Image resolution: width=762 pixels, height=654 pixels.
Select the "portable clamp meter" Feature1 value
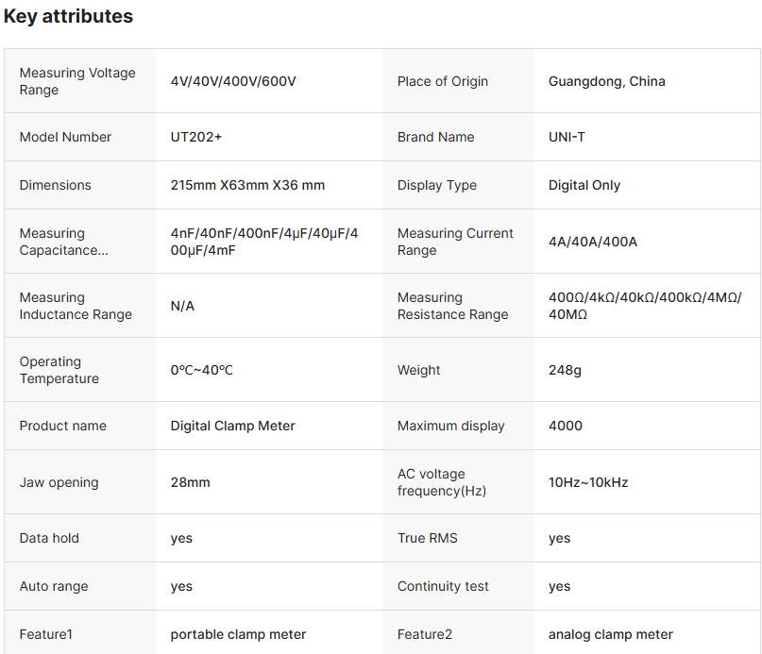click(x=238, y=634)
